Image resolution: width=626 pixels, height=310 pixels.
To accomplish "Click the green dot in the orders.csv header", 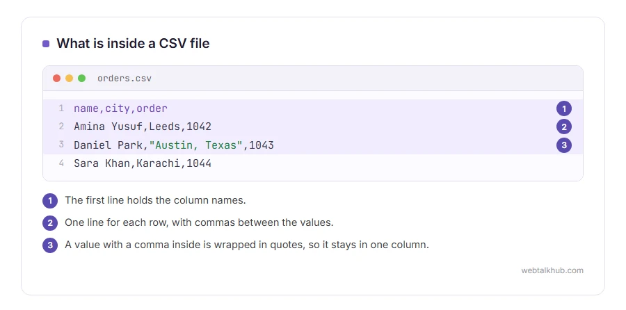I will click(82, 79).
